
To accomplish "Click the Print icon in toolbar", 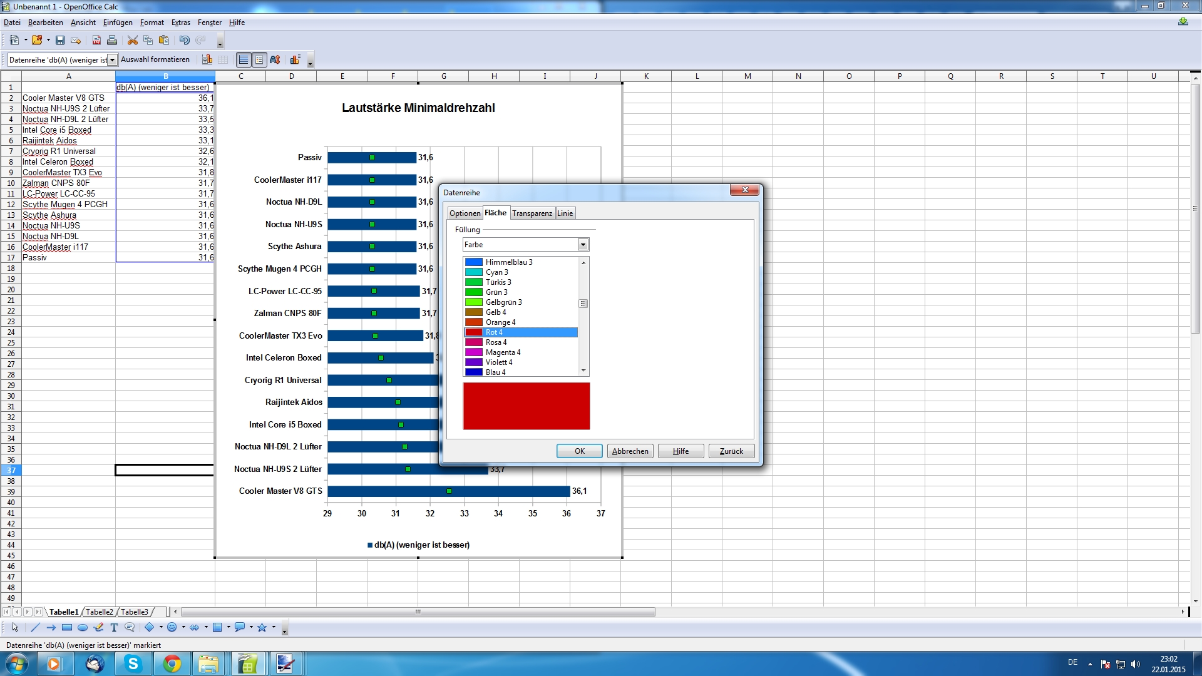I will [x=112, y=40].
